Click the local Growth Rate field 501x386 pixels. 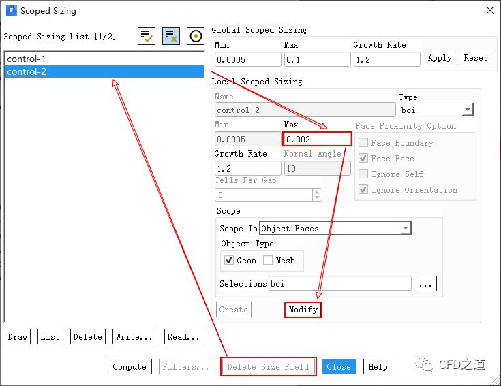click(x=248, y=168)
